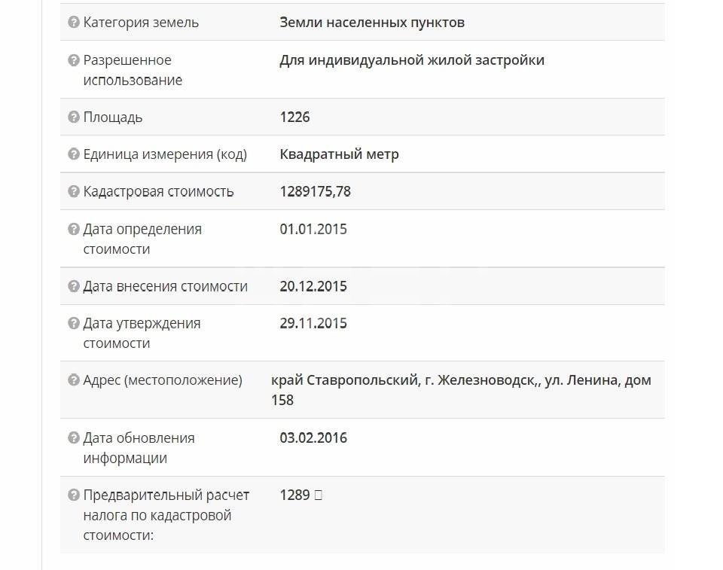The width and height of the screenshot is (723, 570).
Task: Select the cadastral value 1289175,78
Action: pos(315,191)
